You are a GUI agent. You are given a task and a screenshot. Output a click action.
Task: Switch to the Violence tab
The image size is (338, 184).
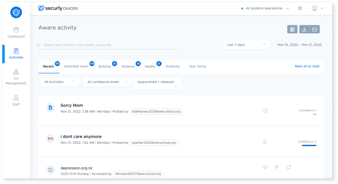(128, 66)
